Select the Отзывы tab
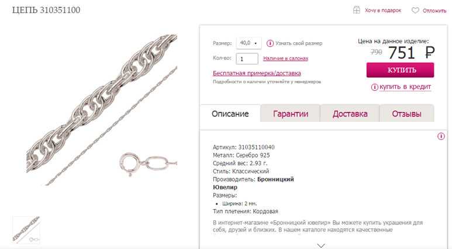 [x=406, y=114]
